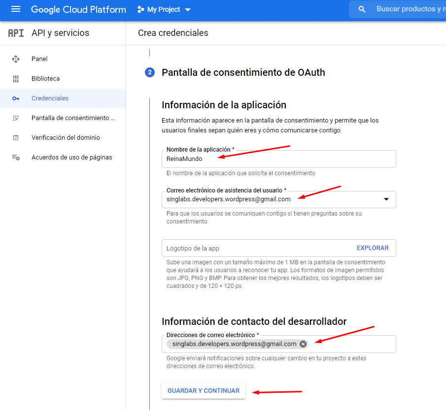Click the Nombre de la aplicación field
This screenshot has width=446, height=410.
click(279, 159)
